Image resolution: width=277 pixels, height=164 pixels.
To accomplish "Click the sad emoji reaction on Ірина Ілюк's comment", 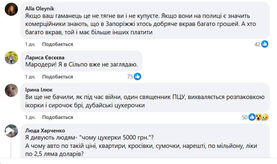I will (x=265, y=117).
